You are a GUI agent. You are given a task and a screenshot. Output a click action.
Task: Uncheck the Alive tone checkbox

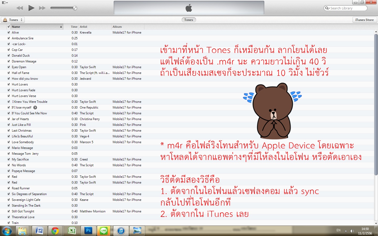pyautogui.click(x=9, y=33)
